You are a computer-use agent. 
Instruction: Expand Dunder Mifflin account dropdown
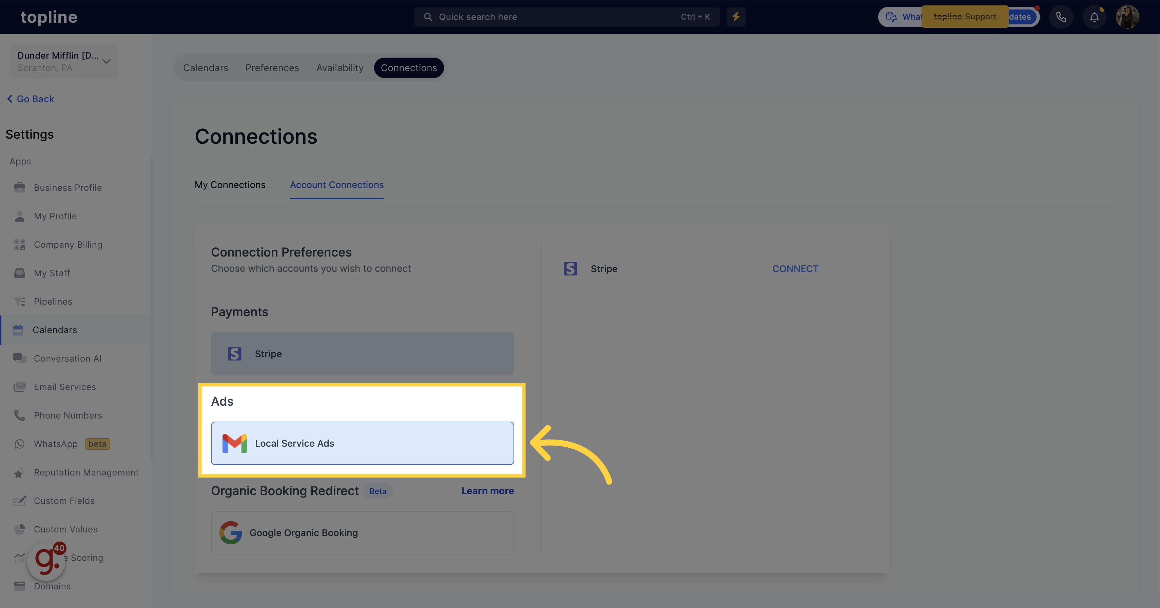pyautogui.click(x=106, y=61)
